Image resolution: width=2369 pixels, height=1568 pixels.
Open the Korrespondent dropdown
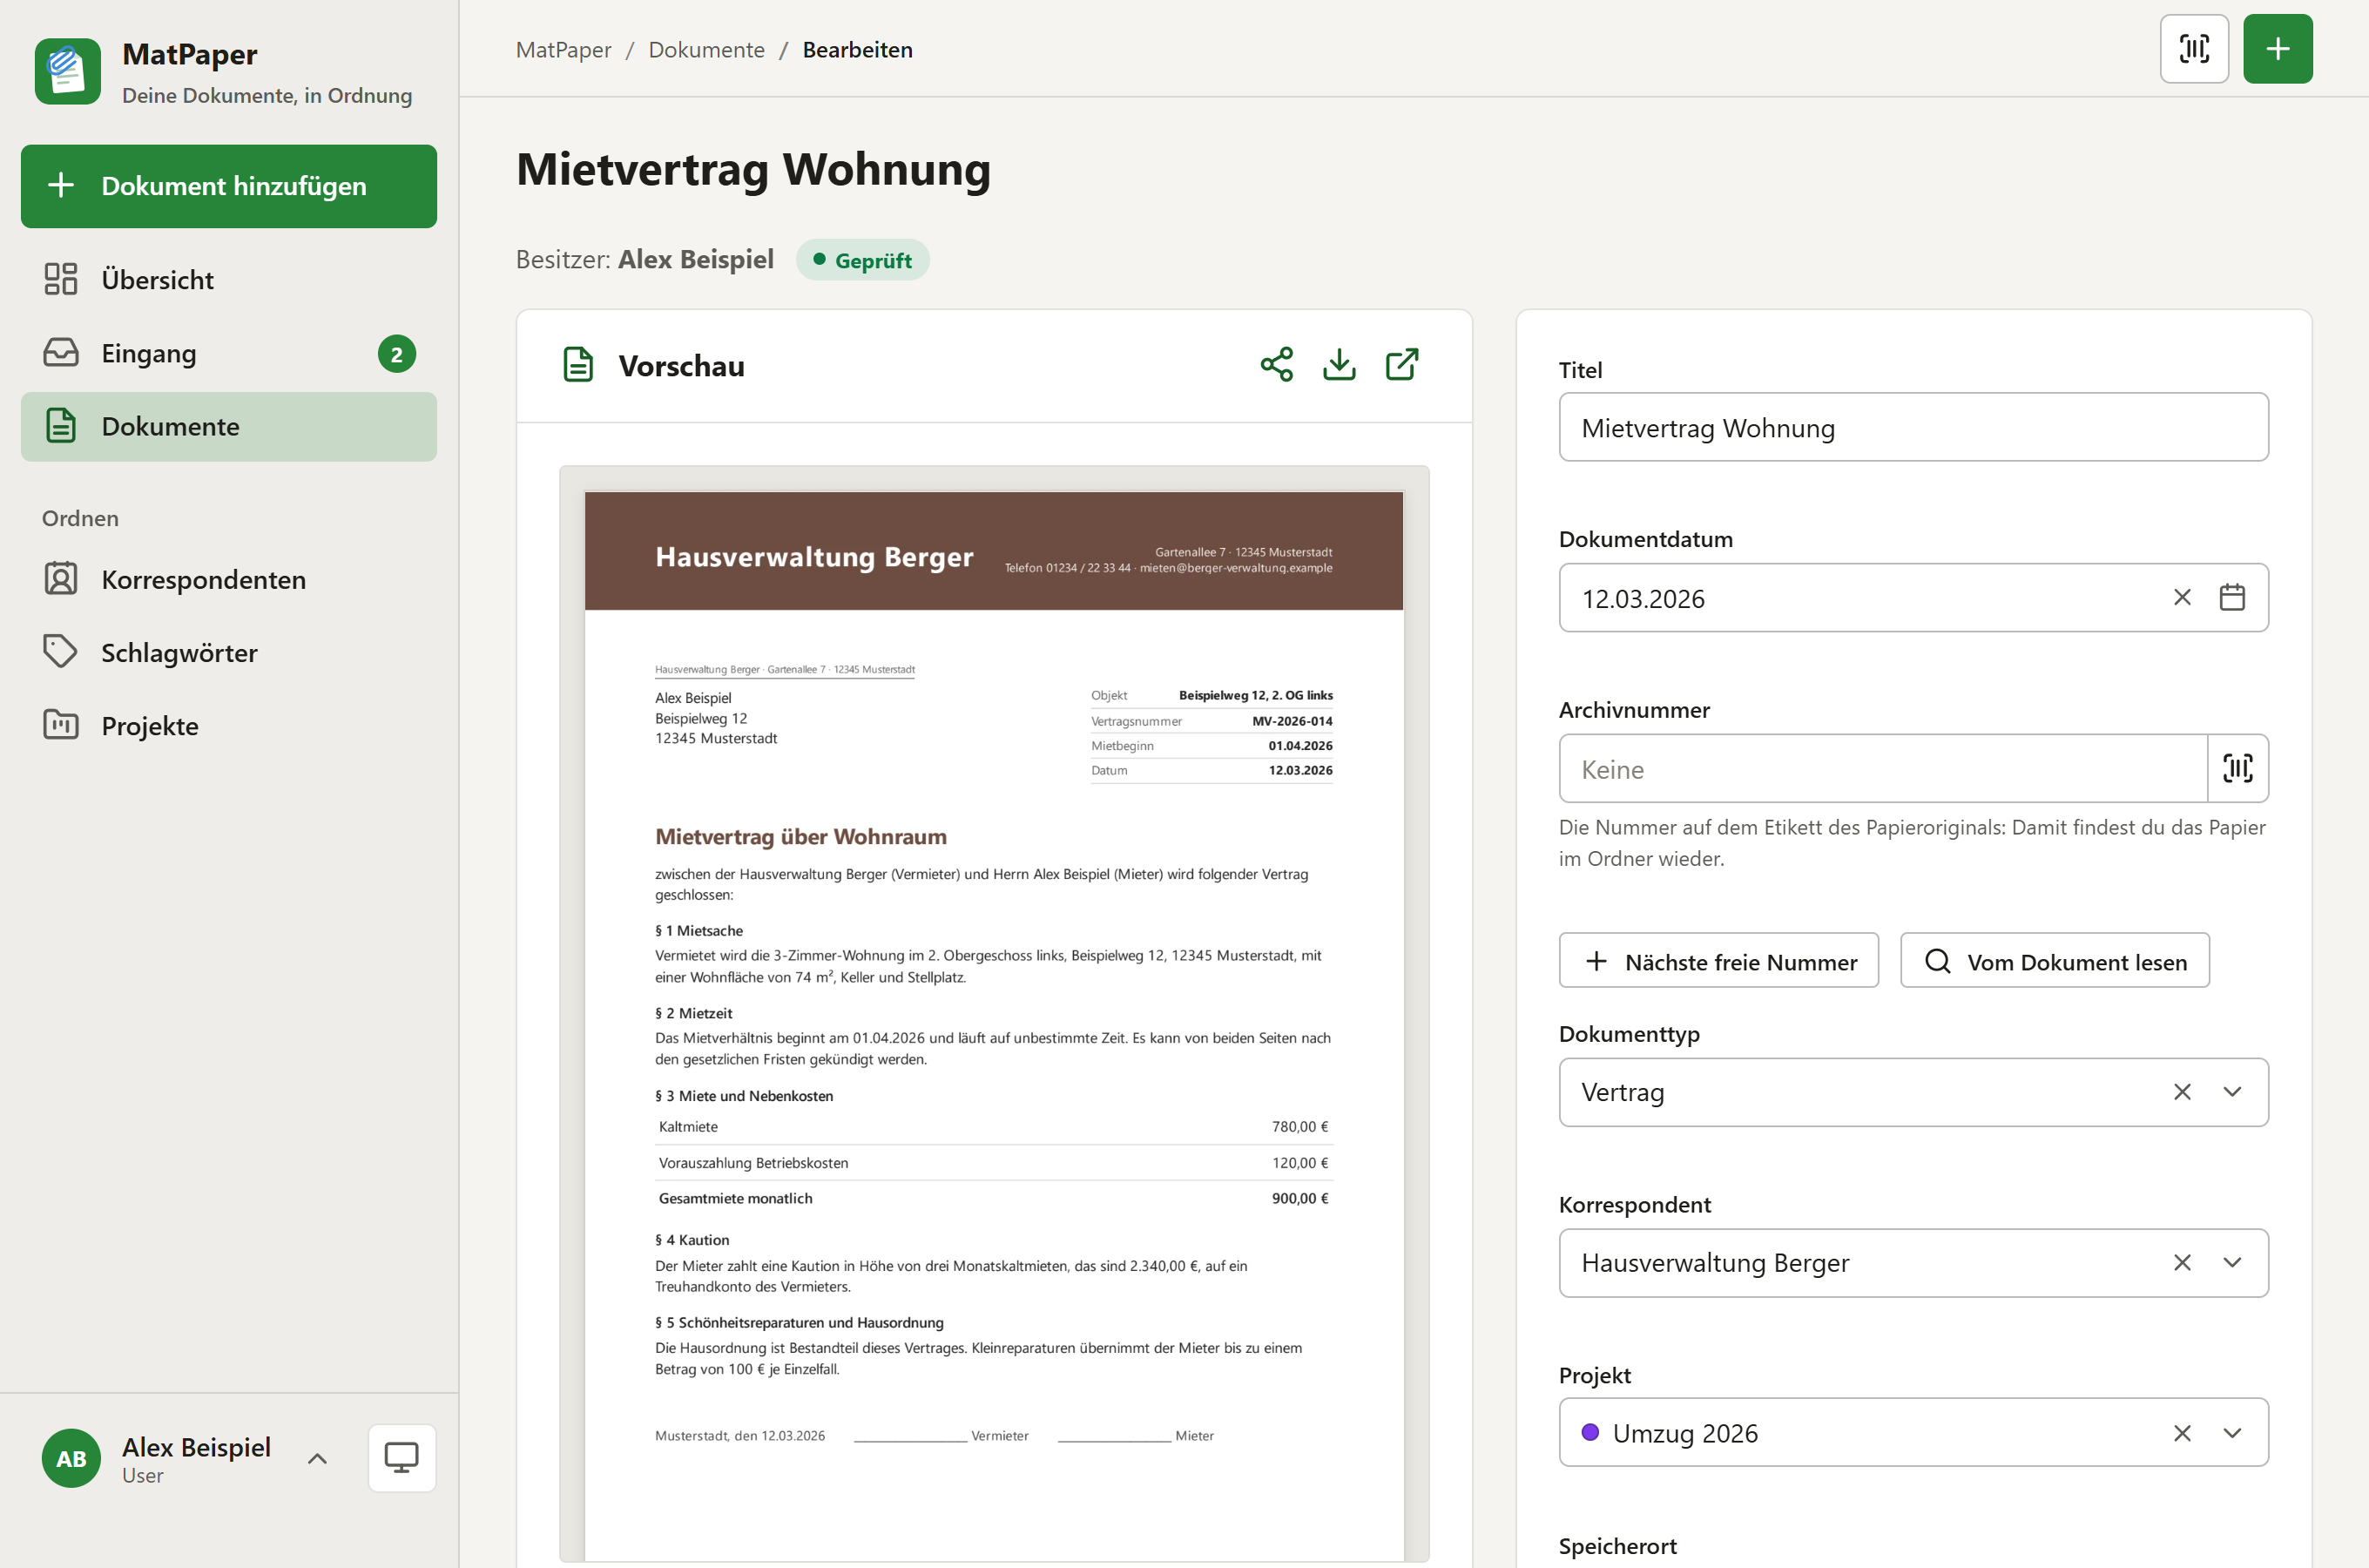pos(2232,1263)
